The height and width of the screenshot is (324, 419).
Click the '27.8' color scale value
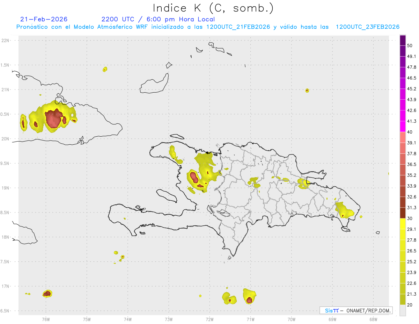pos(412,240)
